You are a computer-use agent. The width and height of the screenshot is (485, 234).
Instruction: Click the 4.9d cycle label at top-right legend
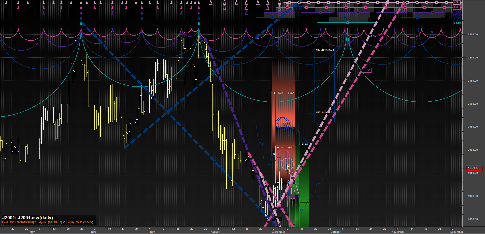coord(457,3)
